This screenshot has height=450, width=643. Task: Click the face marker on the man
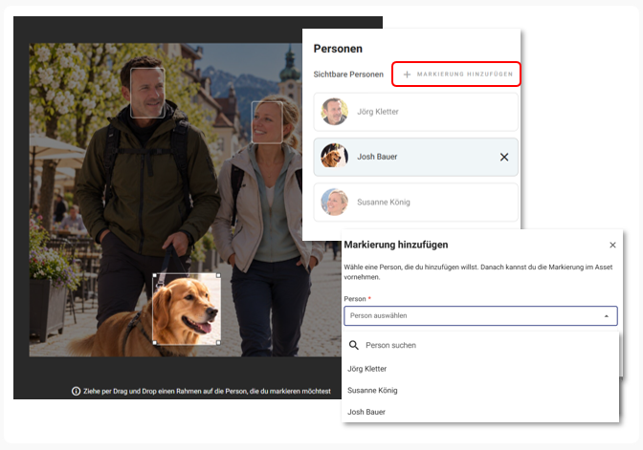(147, 93)
